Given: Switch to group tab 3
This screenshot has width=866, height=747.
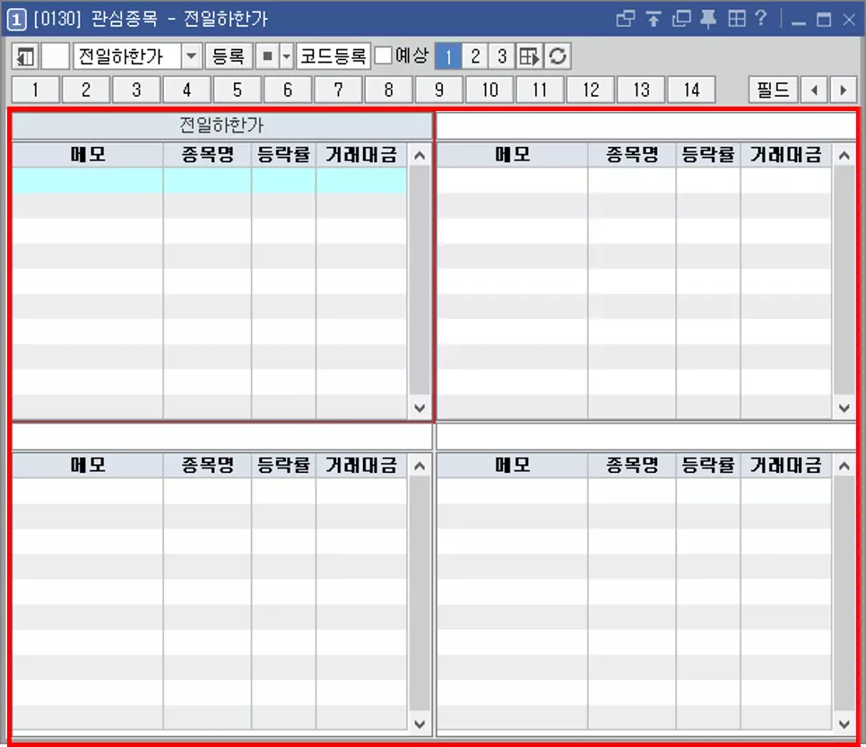Looking at the screenshot, I should click(136, 90).
